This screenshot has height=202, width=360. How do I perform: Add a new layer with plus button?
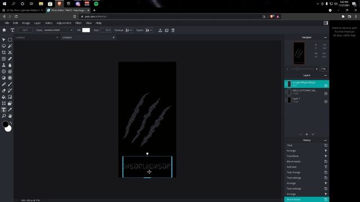307,135
